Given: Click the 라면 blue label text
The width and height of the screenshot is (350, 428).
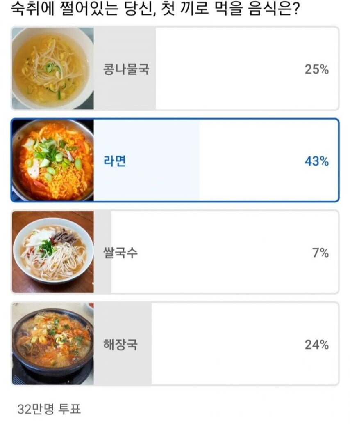Looking at the screenshot, I should tap(115, 161).
